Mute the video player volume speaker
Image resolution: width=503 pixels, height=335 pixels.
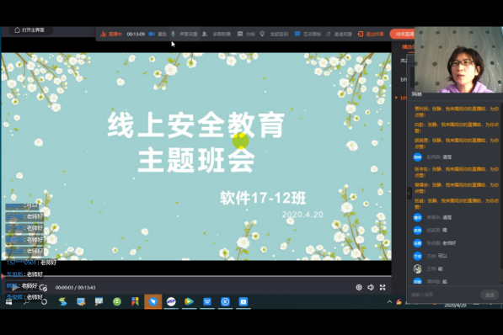click(371, 288)
